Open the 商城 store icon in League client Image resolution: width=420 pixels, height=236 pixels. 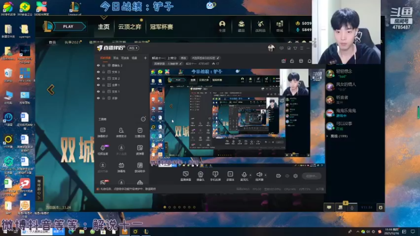click(x=280, y=27)
